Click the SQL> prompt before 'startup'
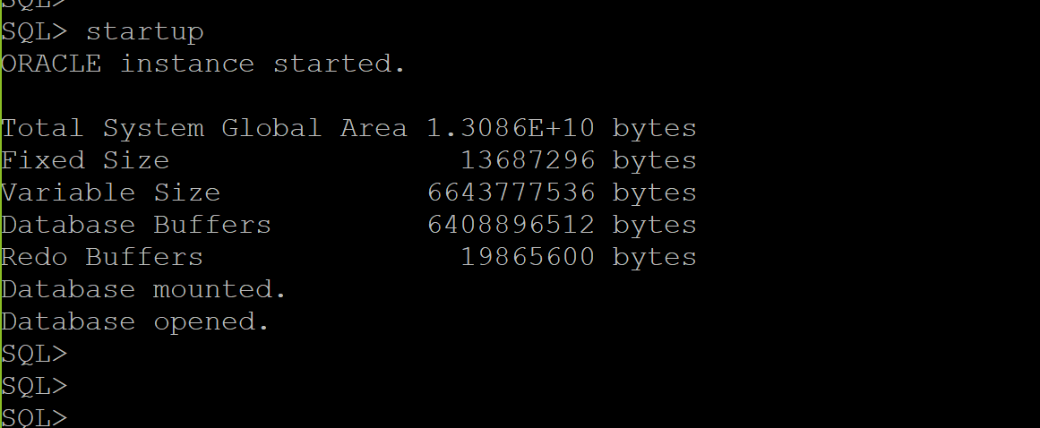1040x428 pixels. pos(35,32)
